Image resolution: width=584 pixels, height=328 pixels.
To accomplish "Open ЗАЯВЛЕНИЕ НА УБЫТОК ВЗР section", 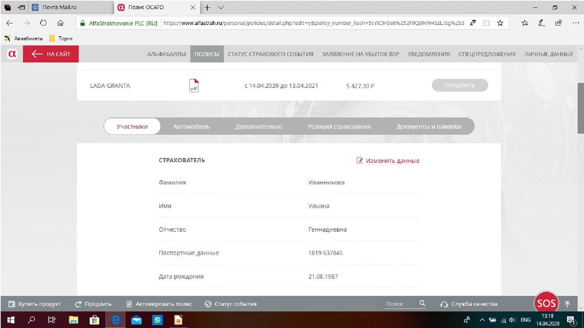I will click(x=360, y=54).
